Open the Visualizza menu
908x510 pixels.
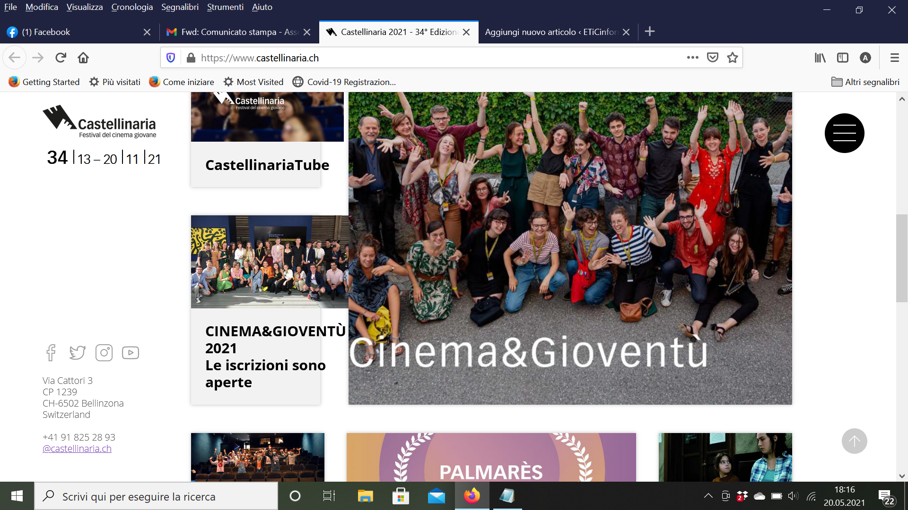click(x=85, y=7)
